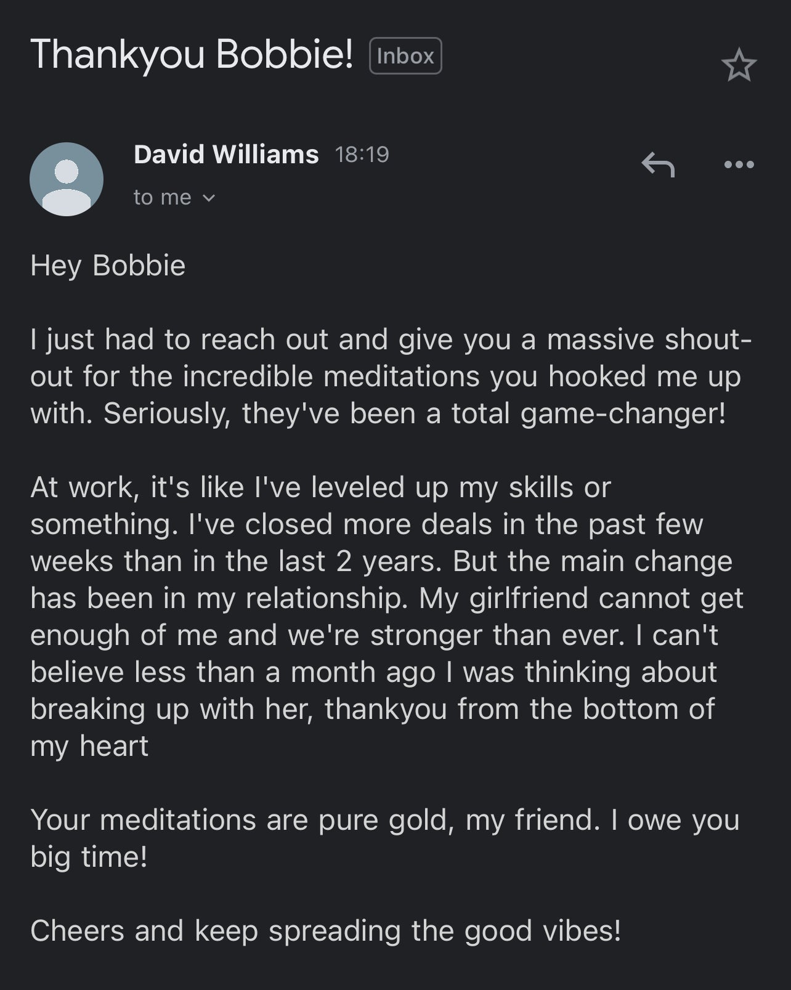The height and width of the screenshot is (990, 791).
Task: Click the closing line starting with "Cheers"
Action: pos(325,930)
